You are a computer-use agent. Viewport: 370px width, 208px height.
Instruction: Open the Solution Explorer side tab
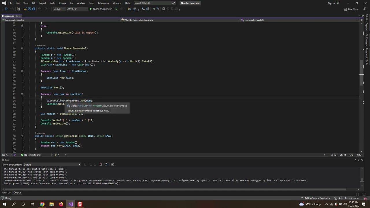[367, 23]
